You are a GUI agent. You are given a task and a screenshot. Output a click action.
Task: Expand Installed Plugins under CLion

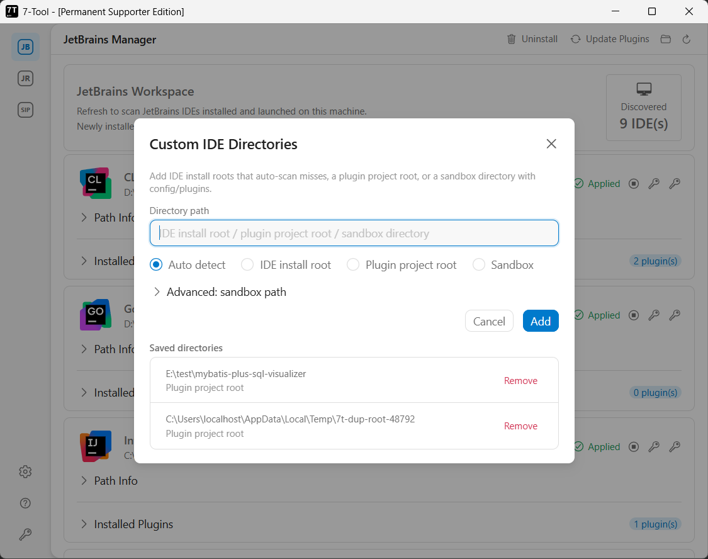coord(108,261)
